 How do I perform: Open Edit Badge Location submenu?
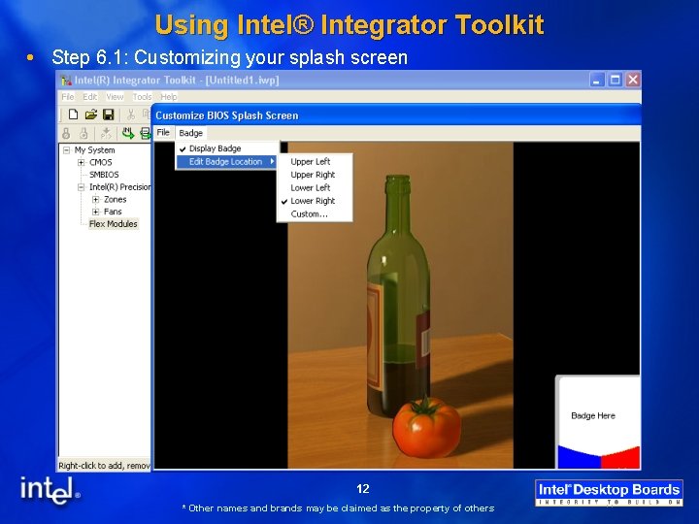point(228,162)
